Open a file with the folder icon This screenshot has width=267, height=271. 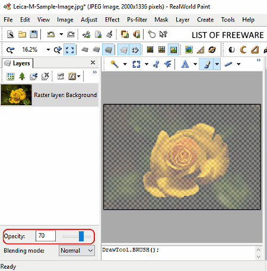click(x=22, y=34)
